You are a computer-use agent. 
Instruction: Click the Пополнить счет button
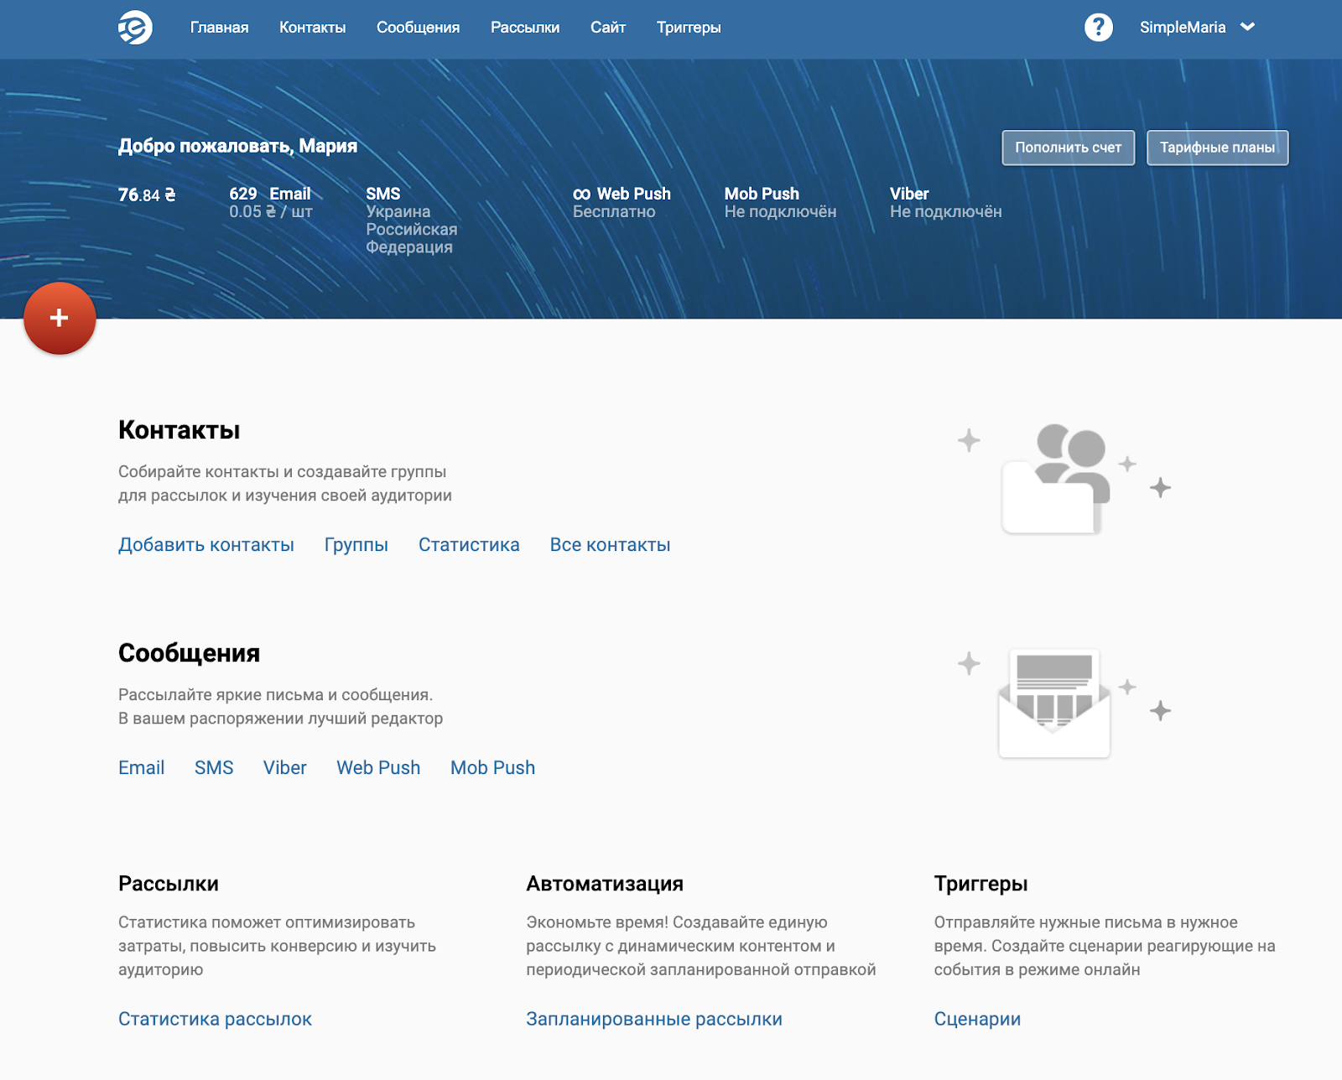tap(1068, 148)
